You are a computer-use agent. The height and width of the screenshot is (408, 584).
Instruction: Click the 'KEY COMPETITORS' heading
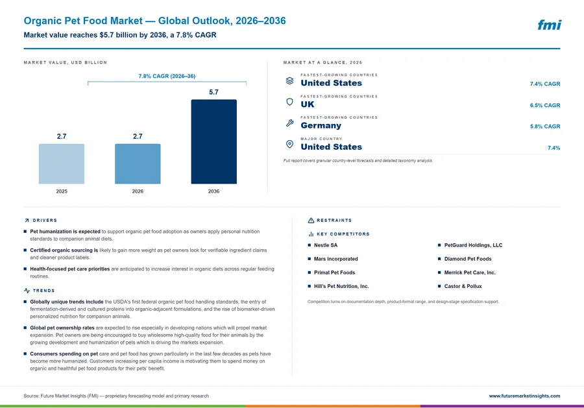coord(343,234)
